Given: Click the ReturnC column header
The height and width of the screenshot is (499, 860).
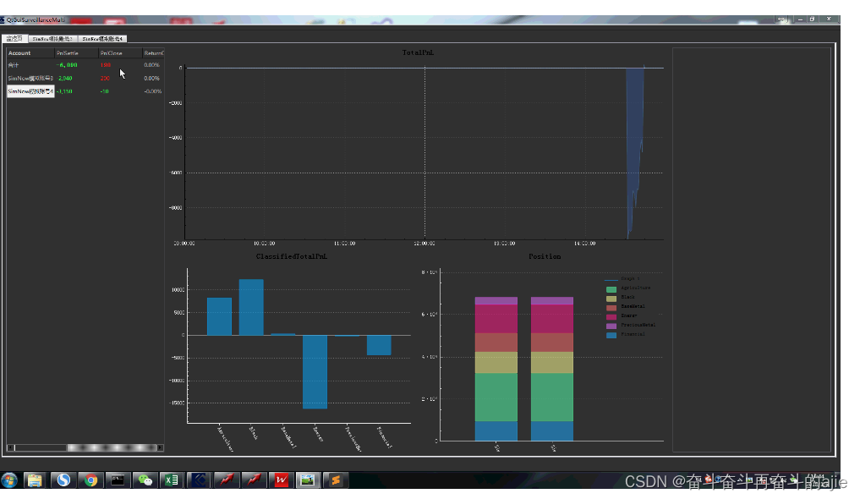Looking at the screenshot, I should 153,53.
